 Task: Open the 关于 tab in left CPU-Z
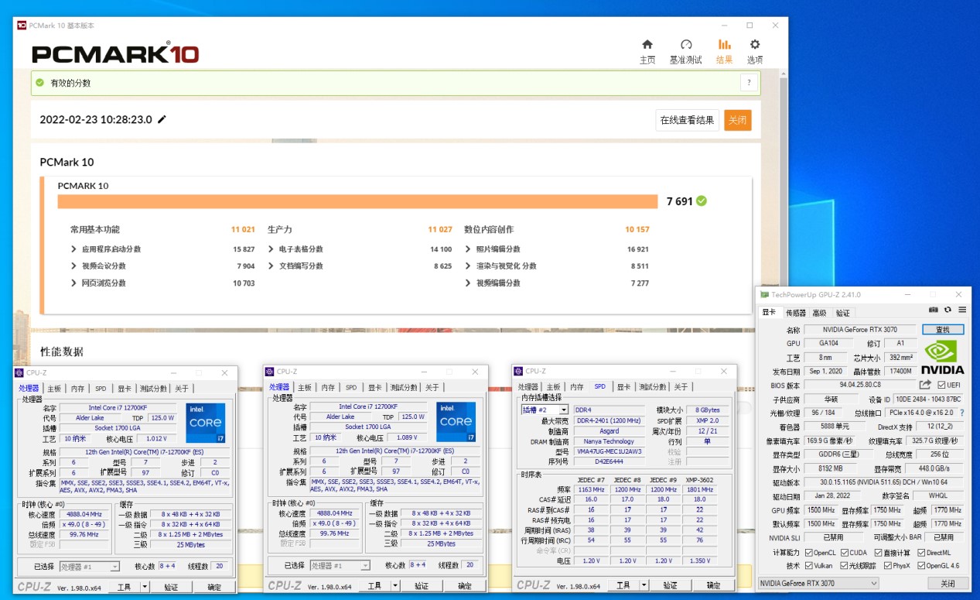point(181,388)
